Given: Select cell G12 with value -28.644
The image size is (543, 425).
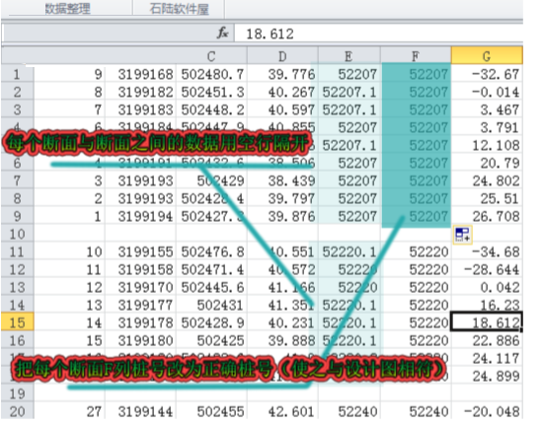Looking at the screenshot, I should (x=487, y=269).
